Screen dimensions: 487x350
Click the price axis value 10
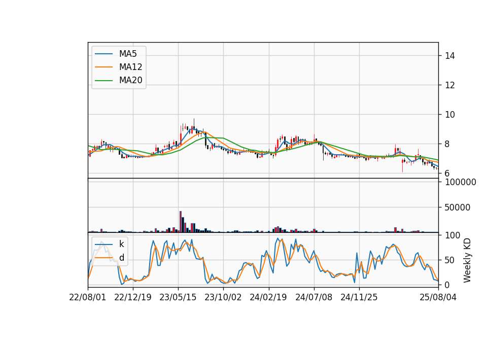[450, 115]
